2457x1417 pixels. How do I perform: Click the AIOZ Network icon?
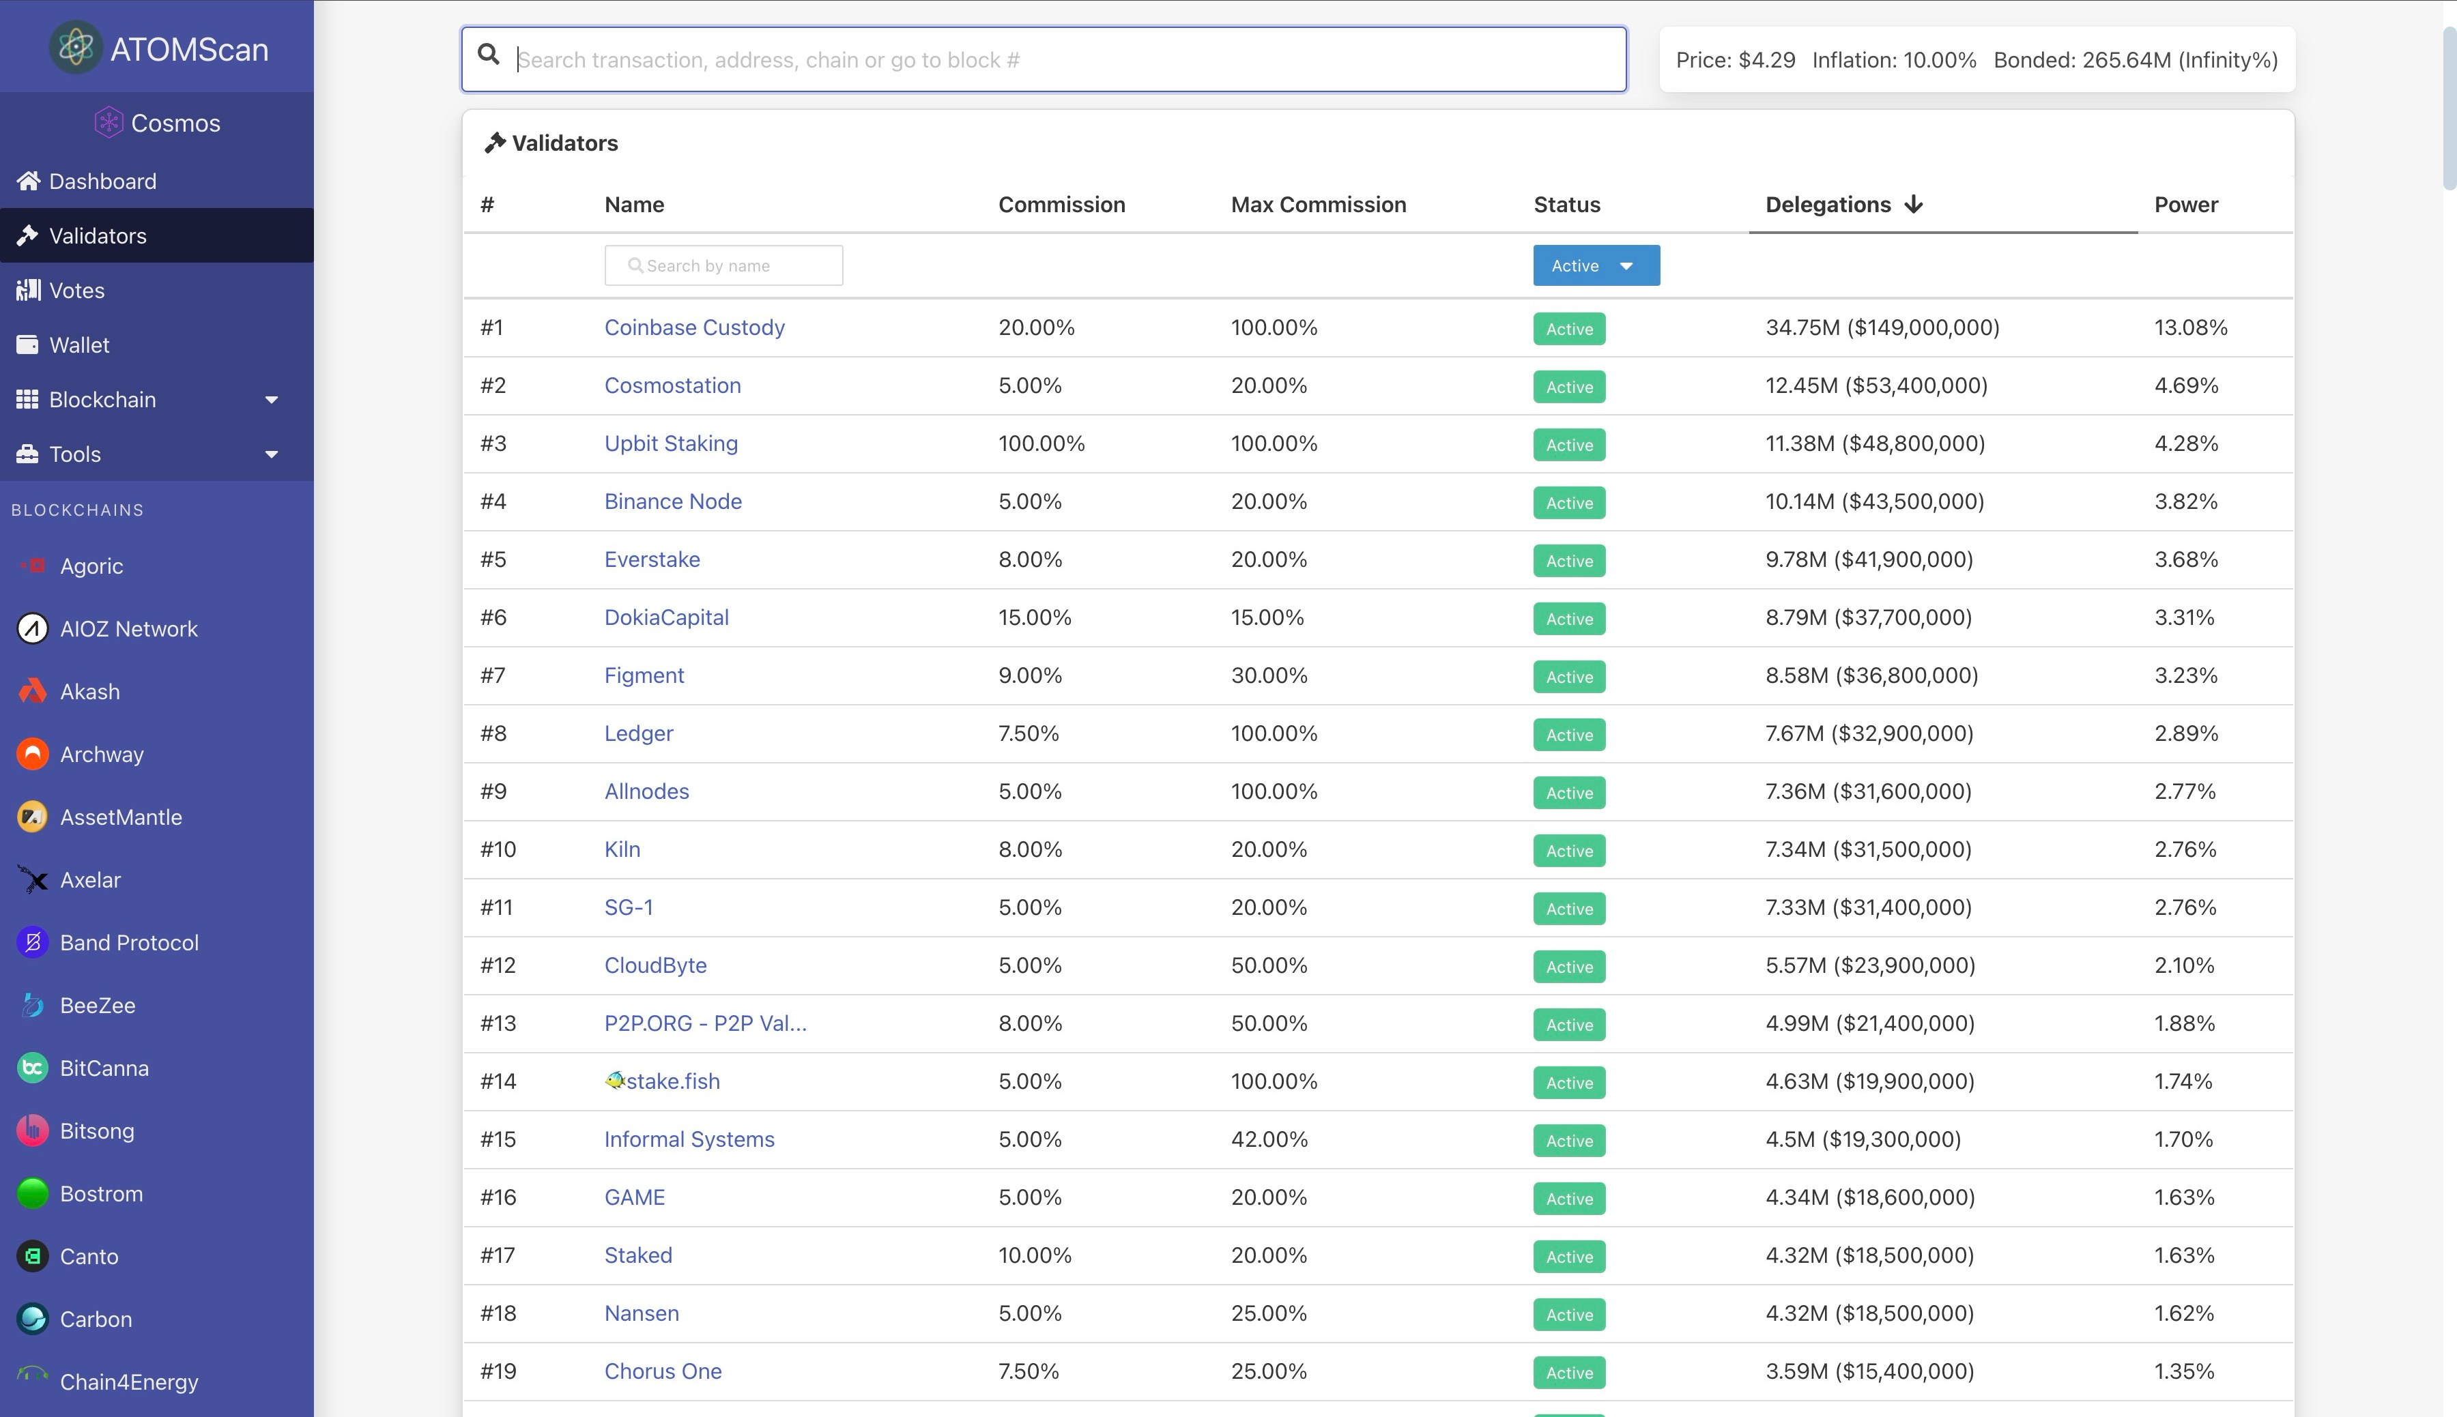coord(32,629)
